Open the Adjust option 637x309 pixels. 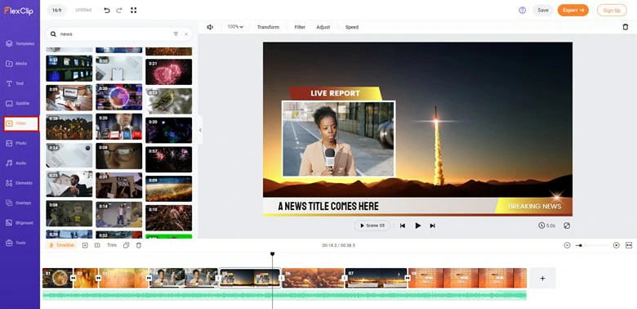(323, 27)
